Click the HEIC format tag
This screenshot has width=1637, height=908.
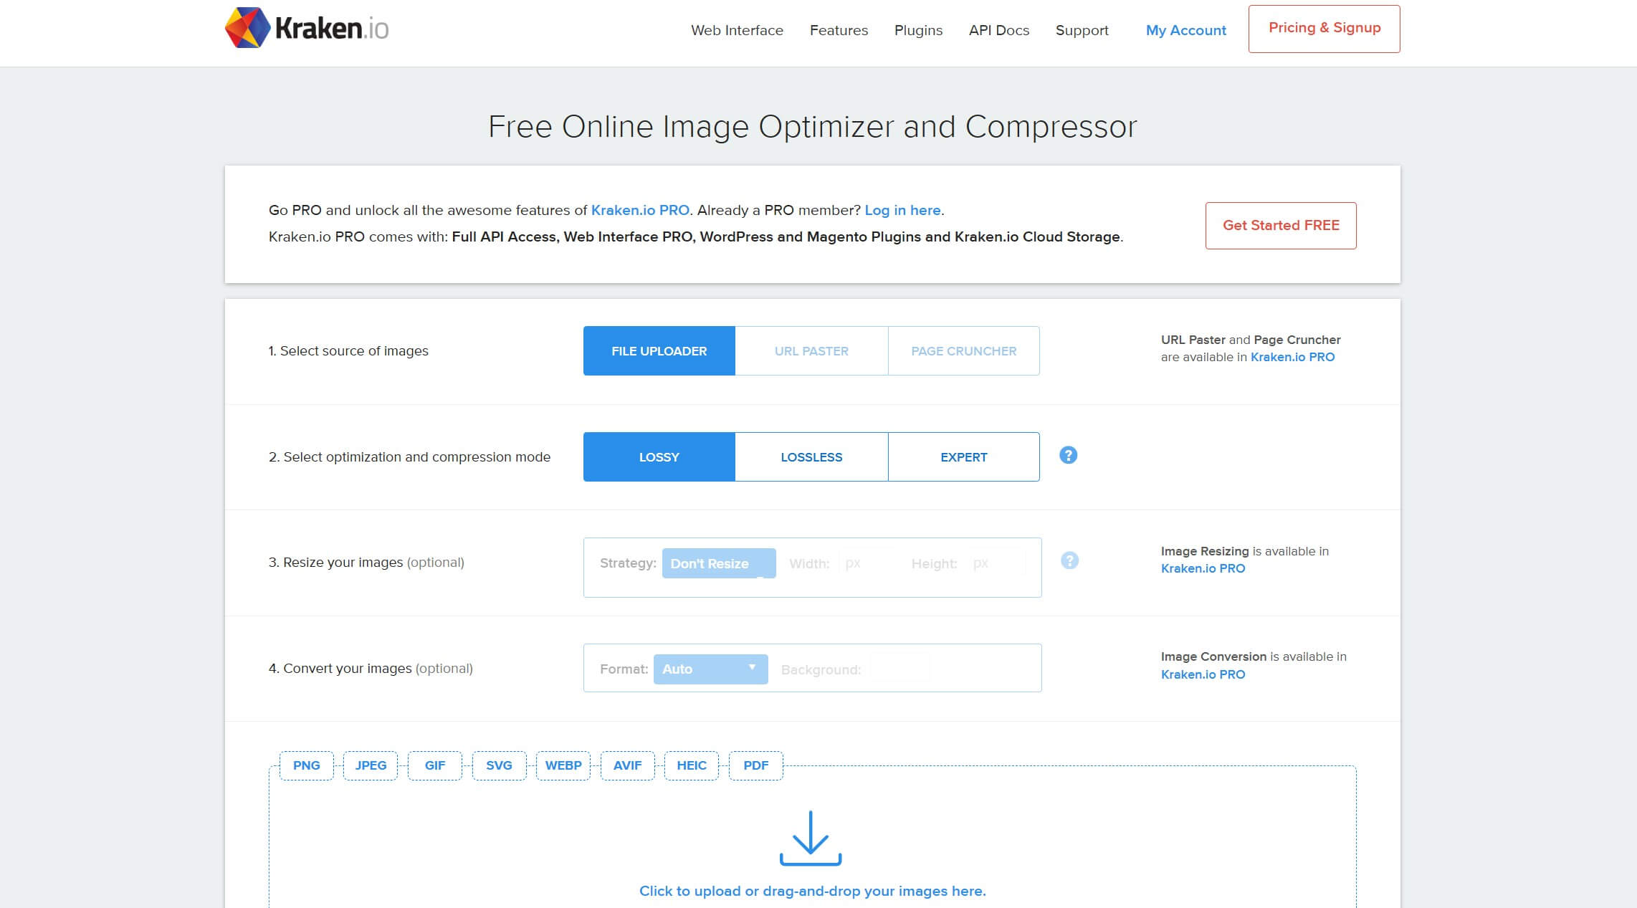(x=692, y=765)
